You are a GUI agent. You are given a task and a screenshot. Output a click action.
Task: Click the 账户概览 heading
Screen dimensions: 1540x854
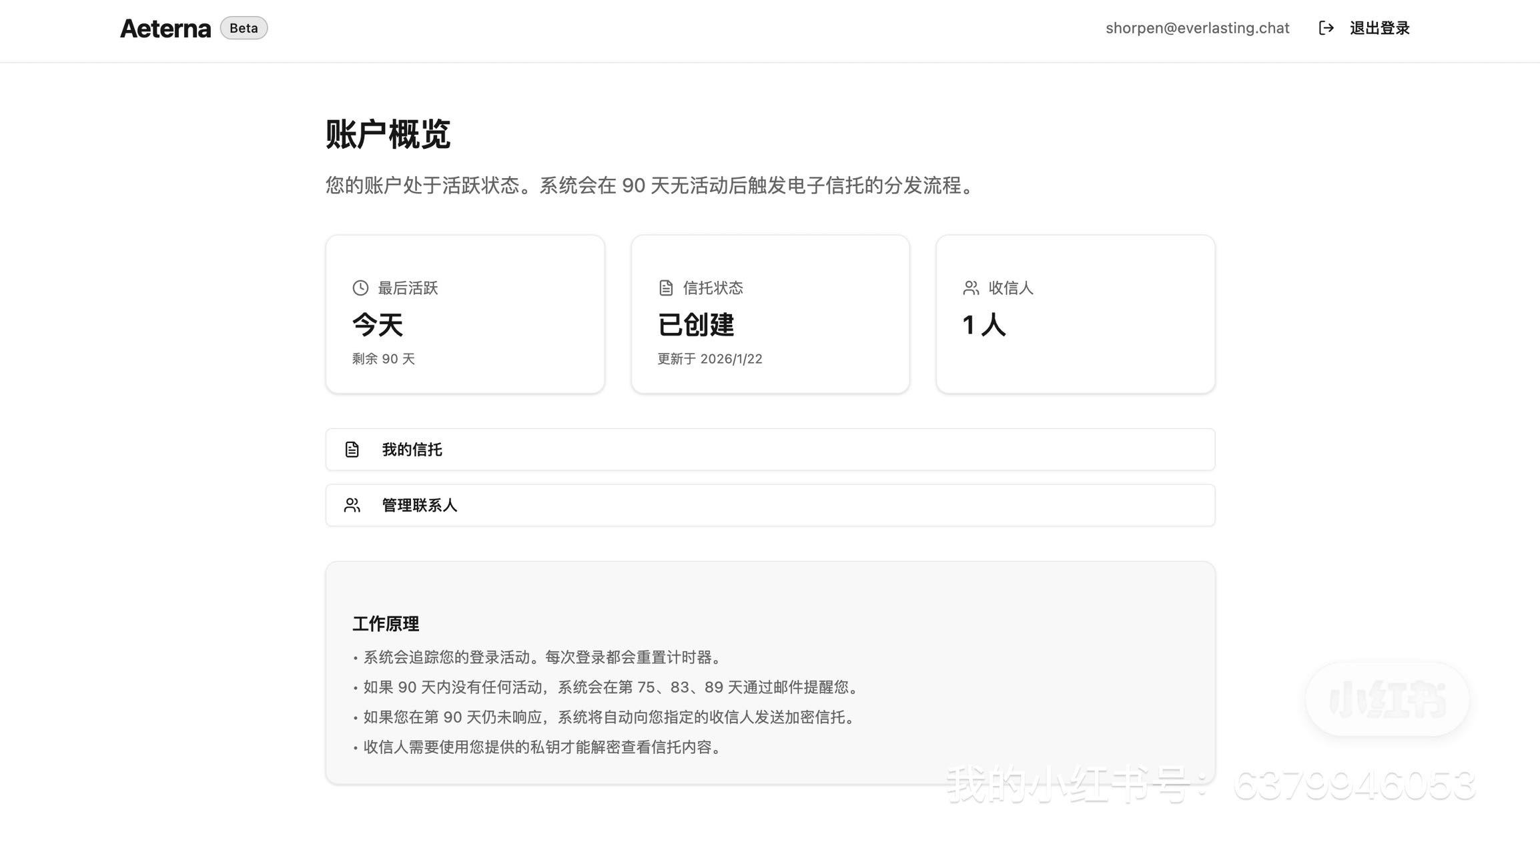[388, 135]
